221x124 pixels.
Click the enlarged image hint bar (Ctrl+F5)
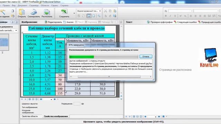point(124,122)
